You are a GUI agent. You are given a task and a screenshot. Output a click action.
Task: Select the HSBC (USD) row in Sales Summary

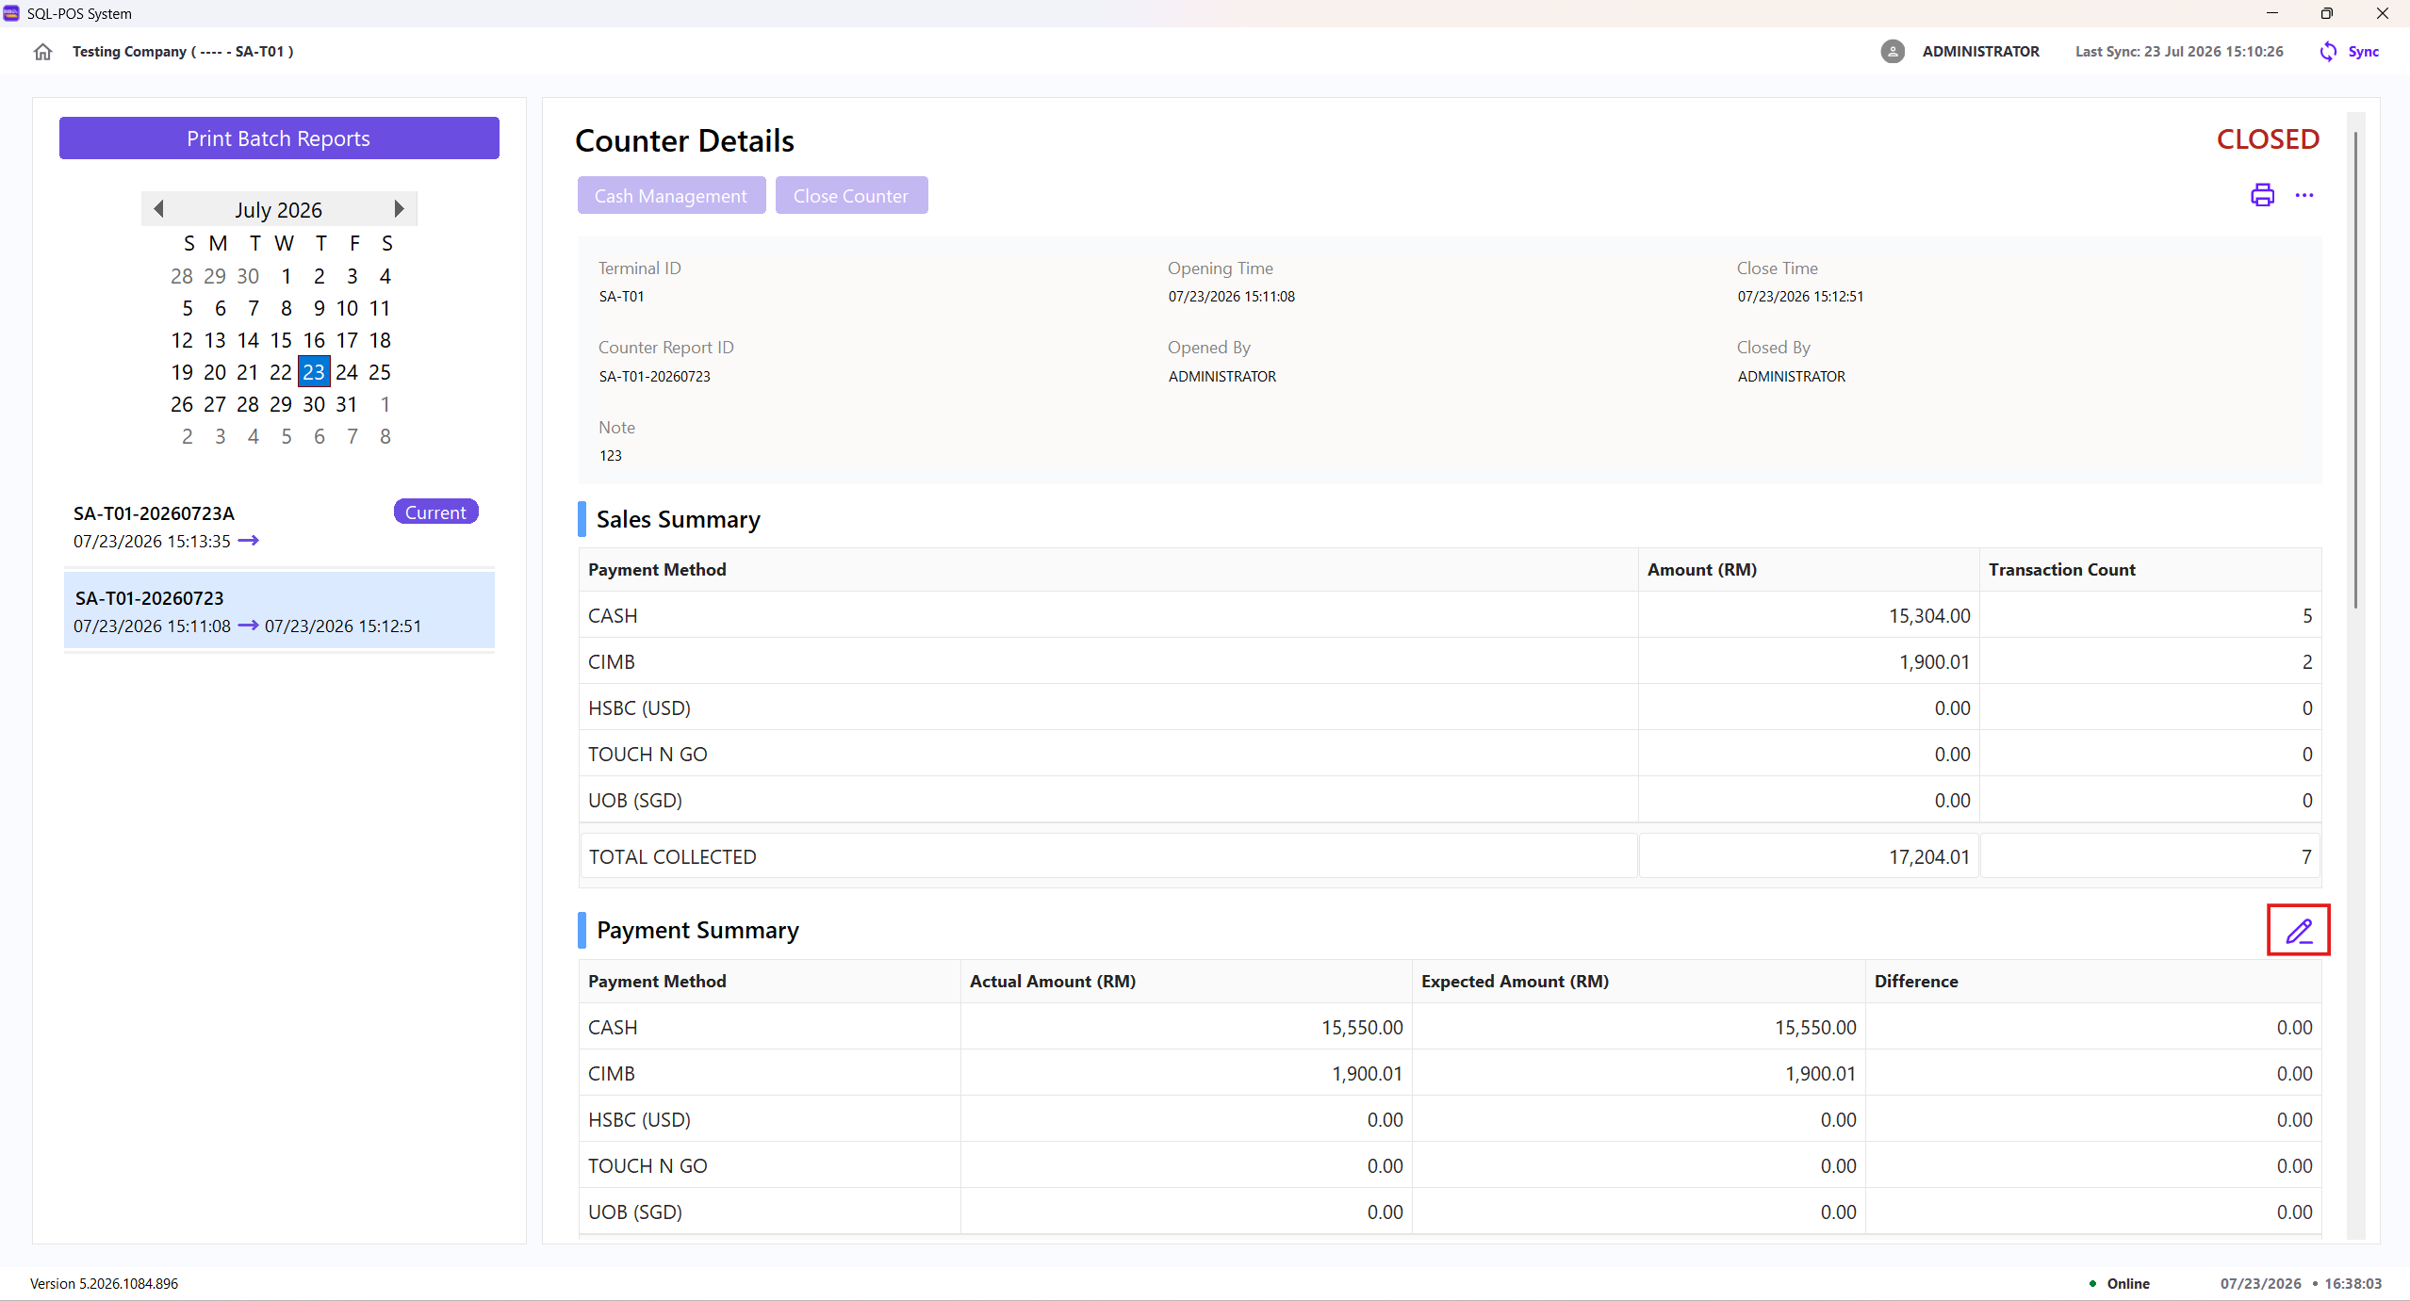coord(1450,707)
